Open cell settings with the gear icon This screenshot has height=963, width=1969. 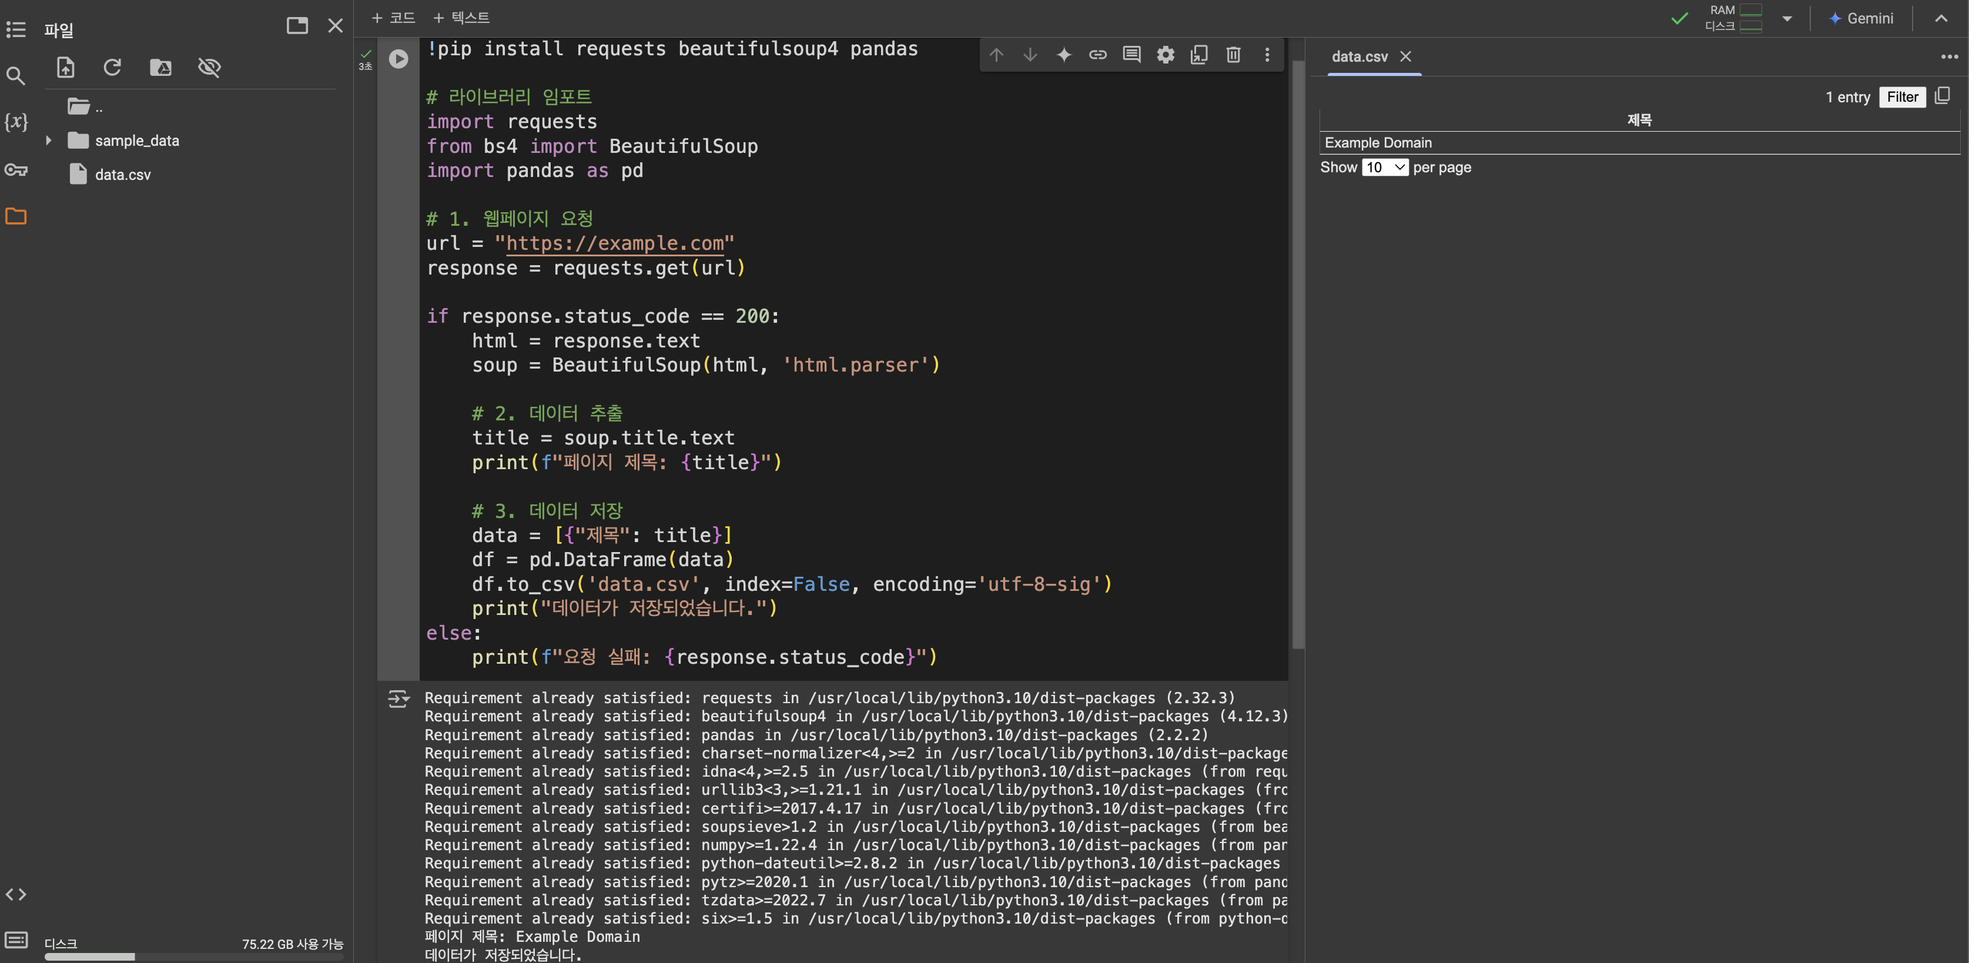(x=1165, y=55)
